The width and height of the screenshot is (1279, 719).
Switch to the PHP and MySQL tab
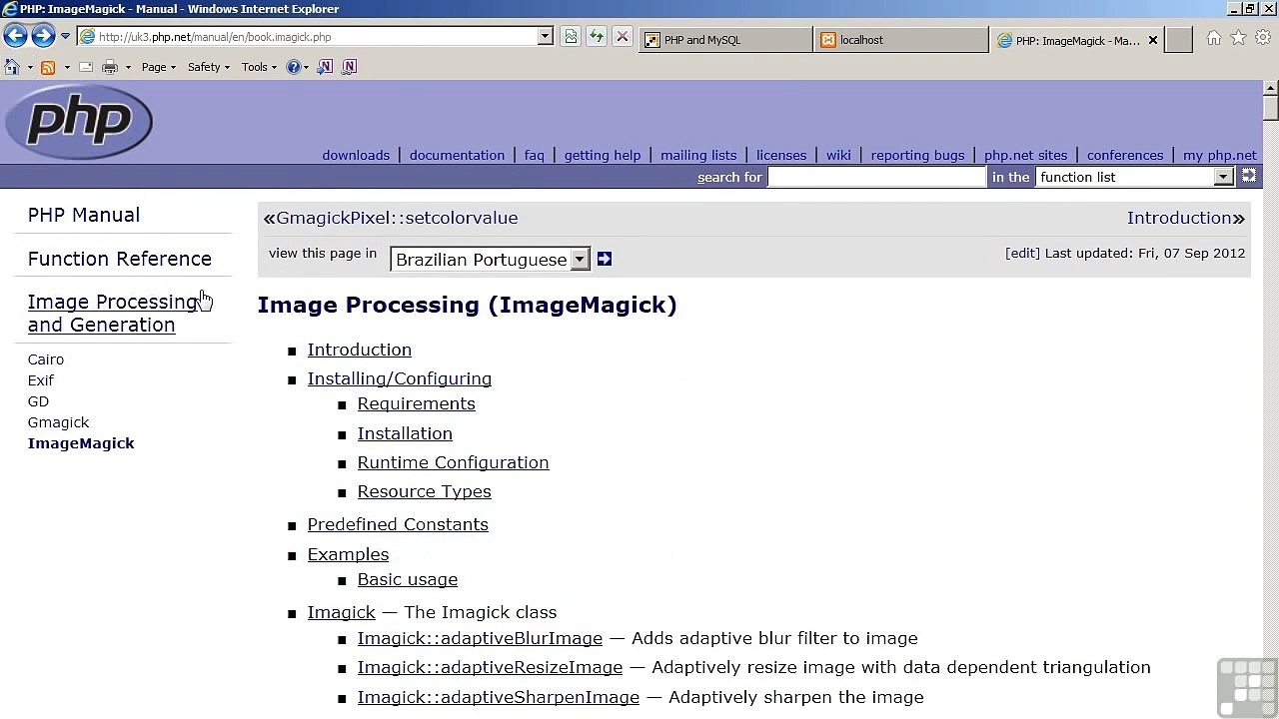(725, 40)
